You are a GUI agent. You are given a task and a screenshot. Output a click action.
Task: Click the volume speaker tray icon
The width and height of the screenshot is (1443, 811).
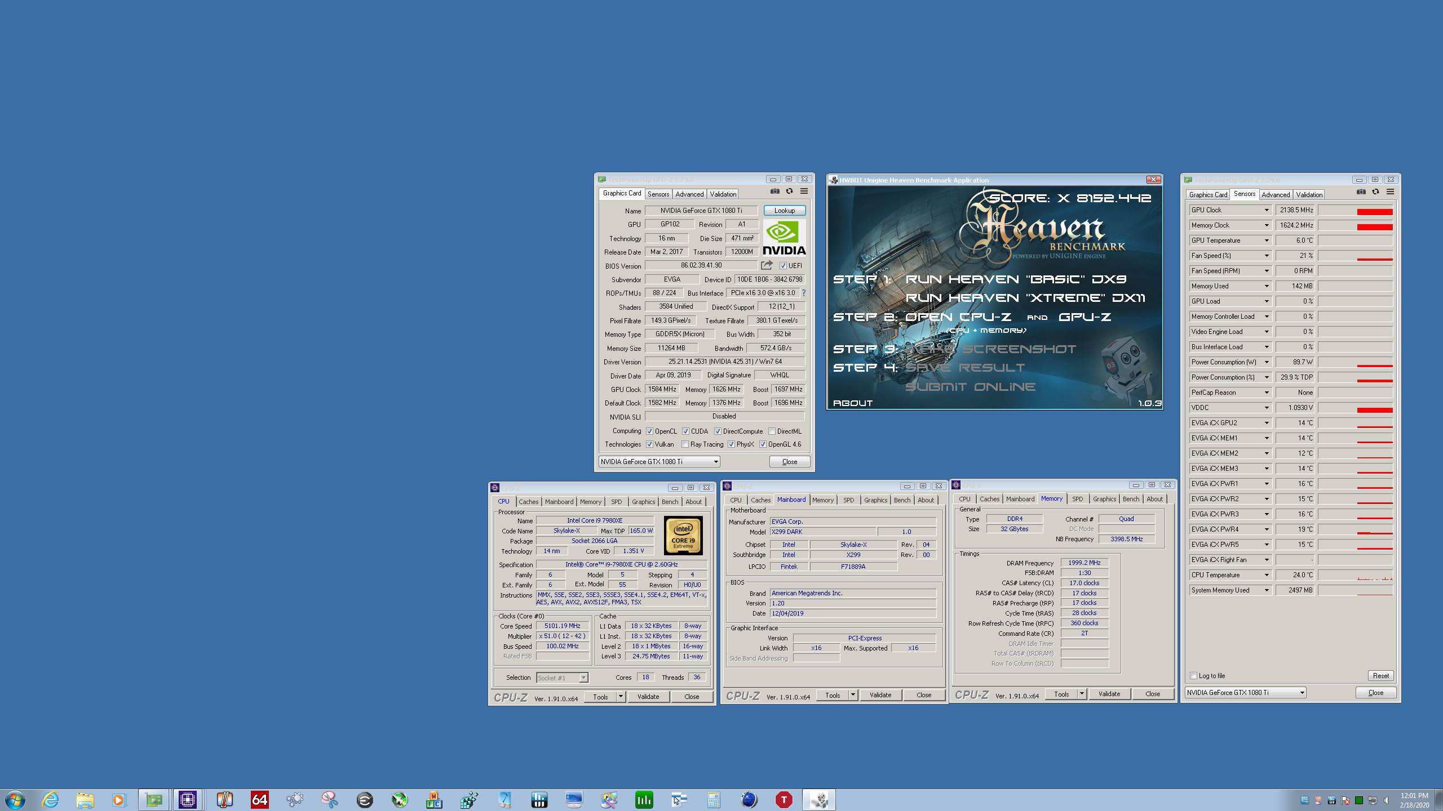click(x=1387, y=800)
